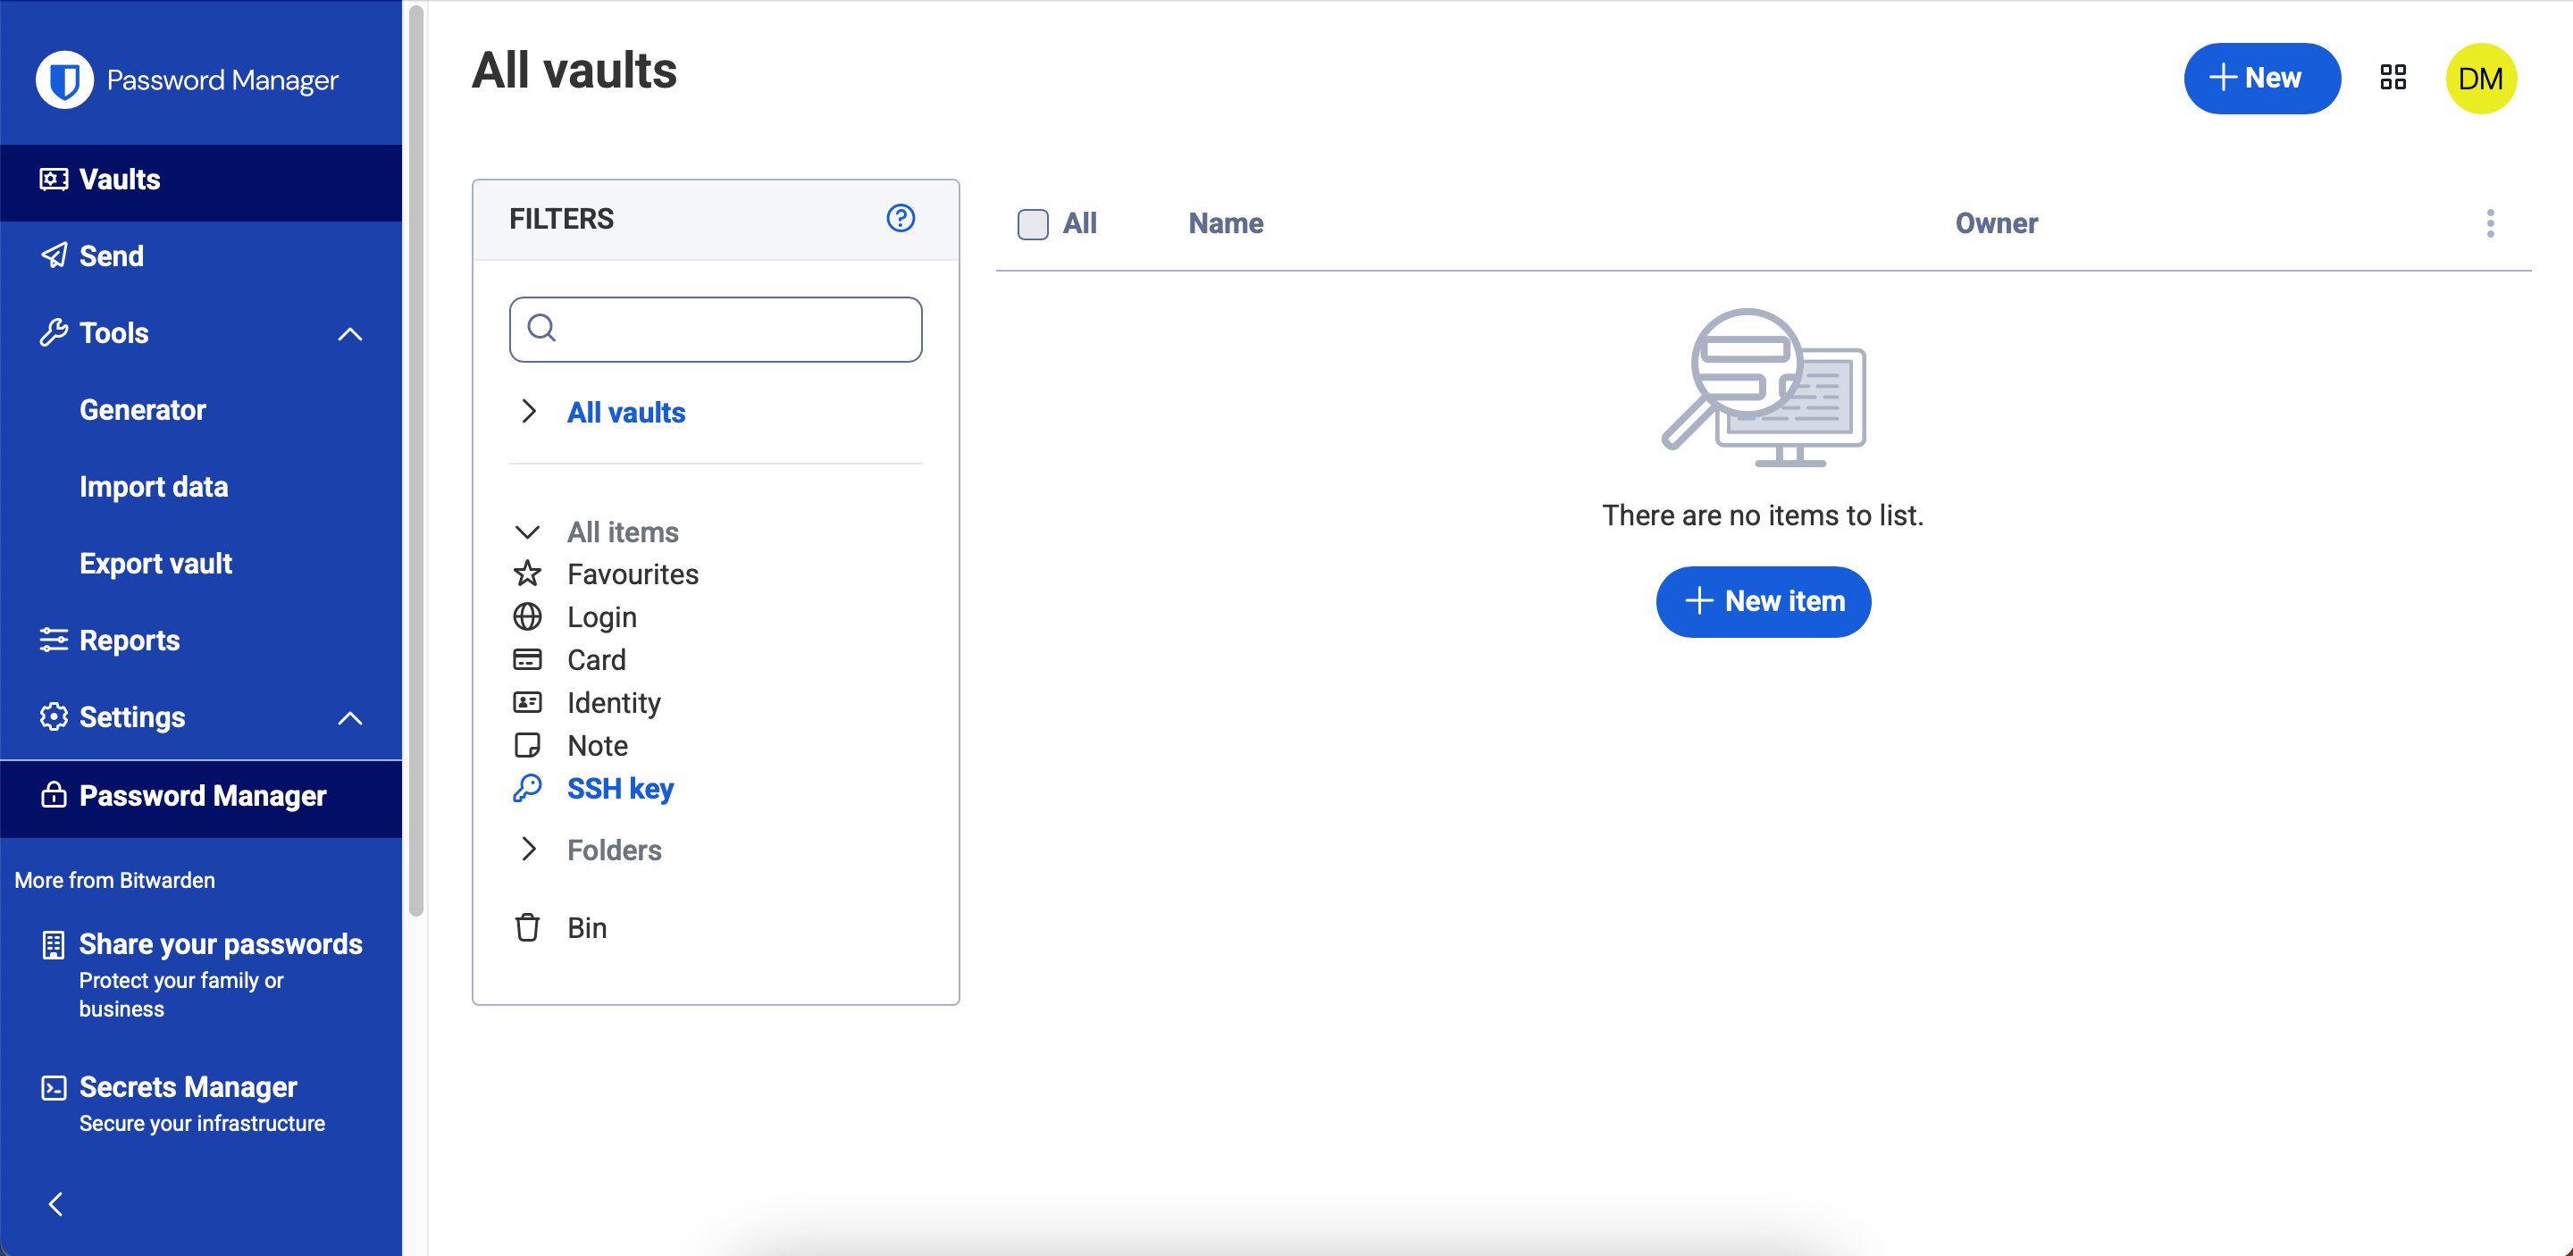Screen dimensions: 2573x1256
Task: Collapse the sidebar with the left arrow
Action: [x=56, y=1204]
